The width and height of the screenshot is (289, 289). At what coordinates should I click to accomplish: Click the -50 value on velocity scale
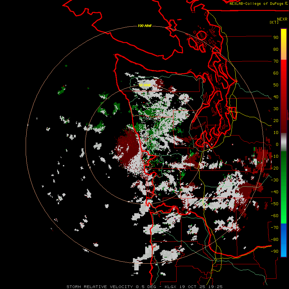tap(275, 204)
